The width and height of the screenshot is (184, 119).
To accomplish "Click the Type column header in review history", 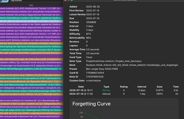I will click(x=106, y=87).
